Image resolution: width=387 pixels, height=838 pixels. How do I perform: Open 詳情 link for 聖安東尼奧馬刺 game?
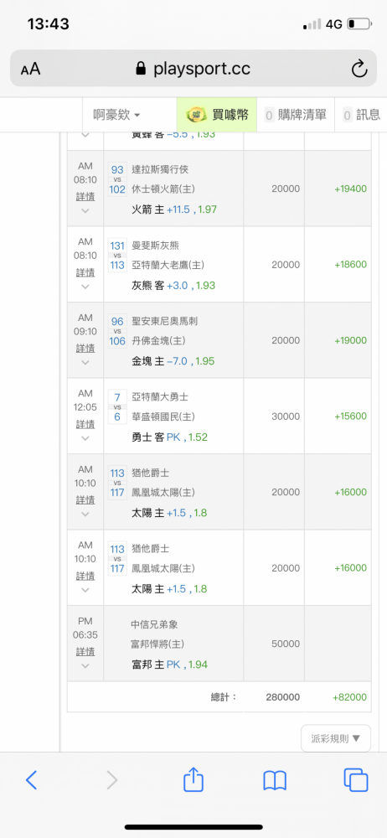(x=85, y=349)
